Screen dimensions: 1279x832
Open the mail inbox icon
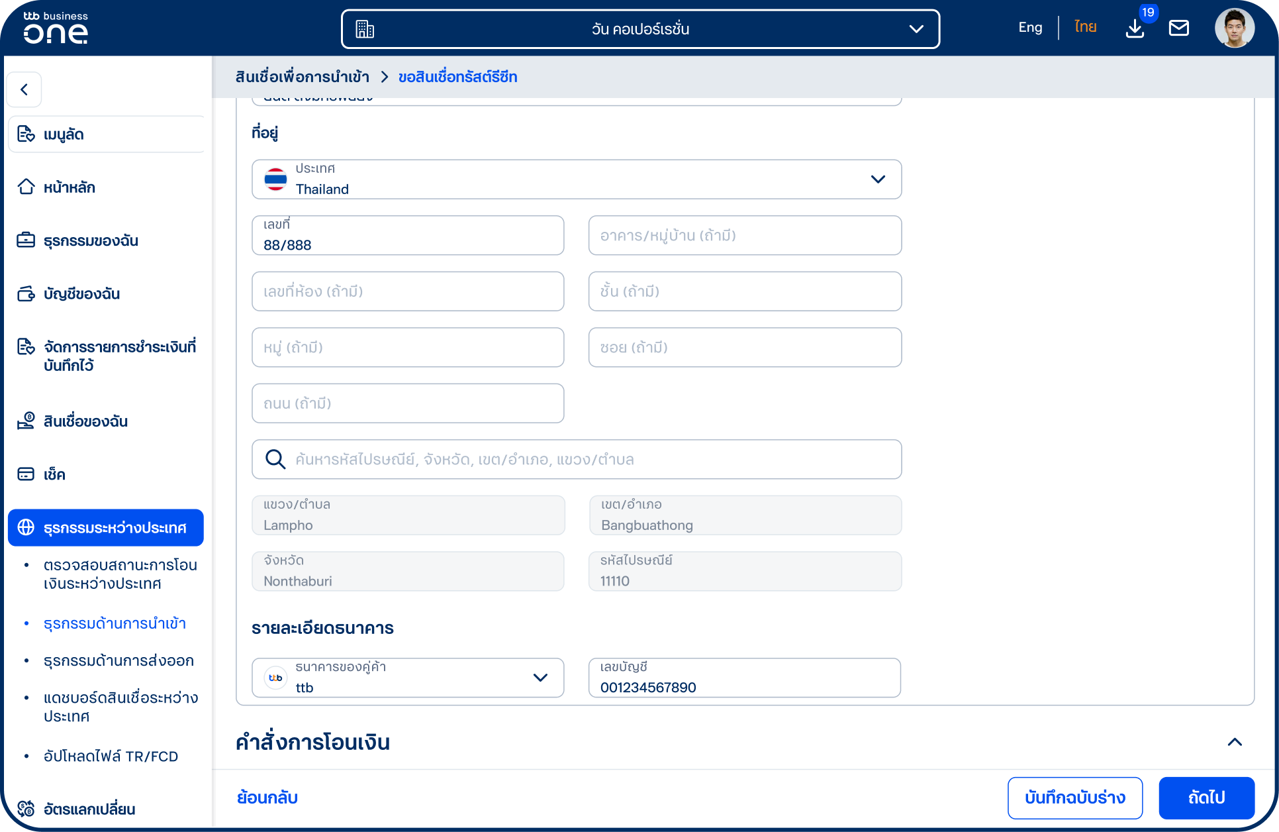click(1179, 28)
